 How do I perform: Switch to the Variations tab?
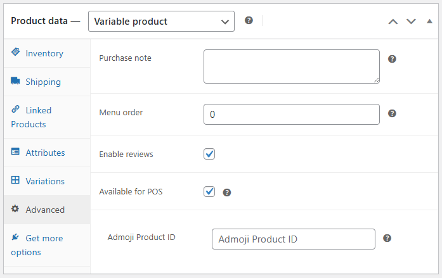coord(47,181)
